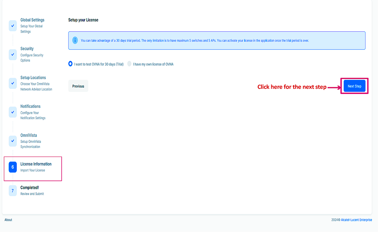
Task: Jump to the Security step title
Action: 27,49
